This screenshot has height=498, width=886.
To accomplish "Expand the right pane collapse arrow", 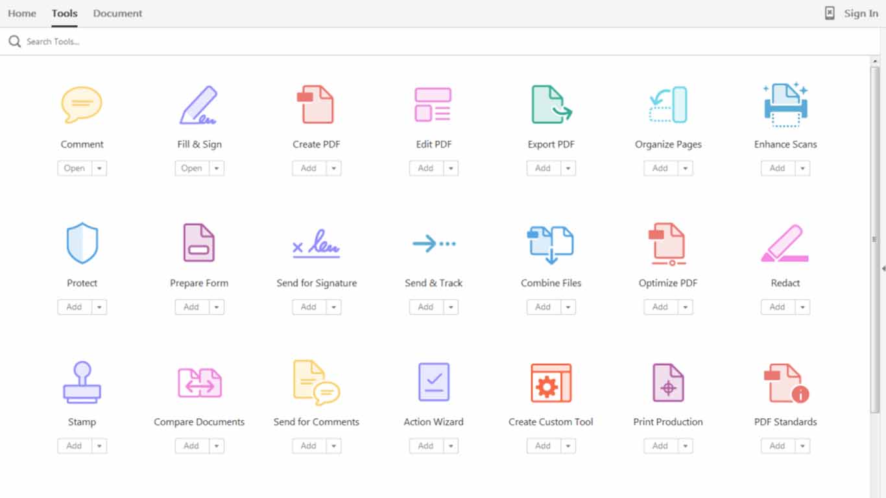I will coord(883,268).
